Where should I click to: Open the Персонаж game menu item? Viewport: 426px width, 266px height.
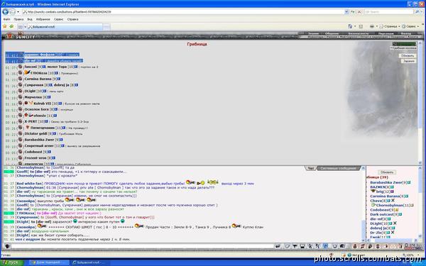(x=386, y=33)
